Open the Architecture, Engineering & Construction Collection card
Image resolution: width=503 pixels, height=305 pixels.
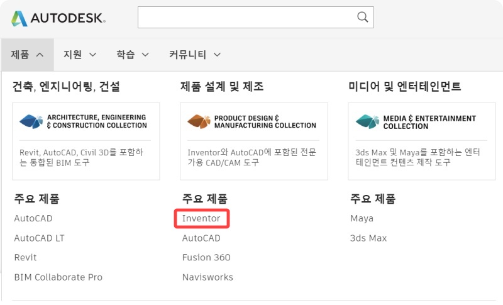[x=86, y=141]
